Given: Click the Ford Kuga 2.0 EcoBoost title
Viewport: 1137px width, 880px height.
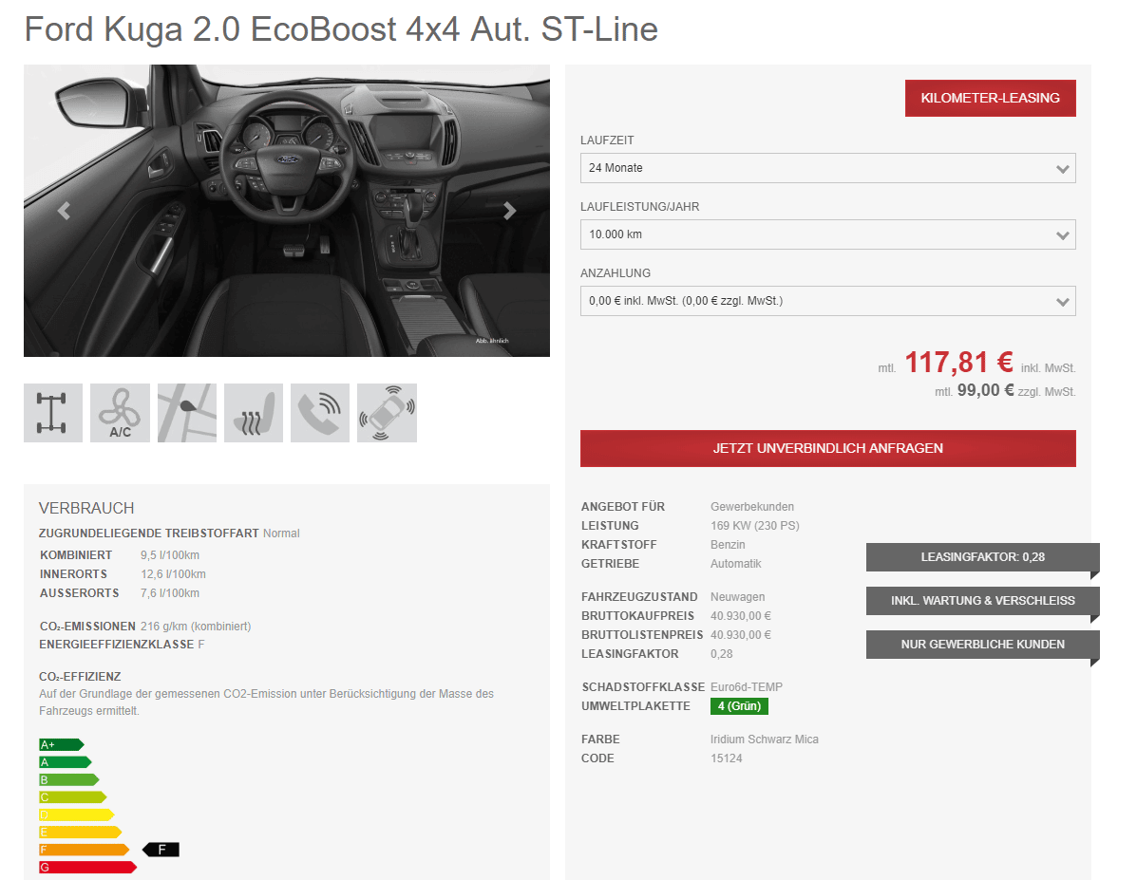Looking at the screenshot, I should (x=341, y=29).
